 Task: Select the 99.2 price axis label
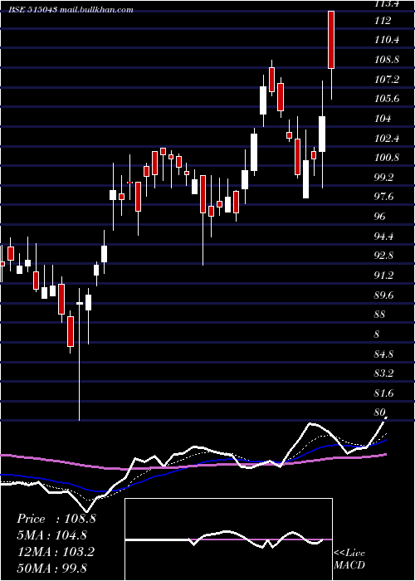[384, 178]
